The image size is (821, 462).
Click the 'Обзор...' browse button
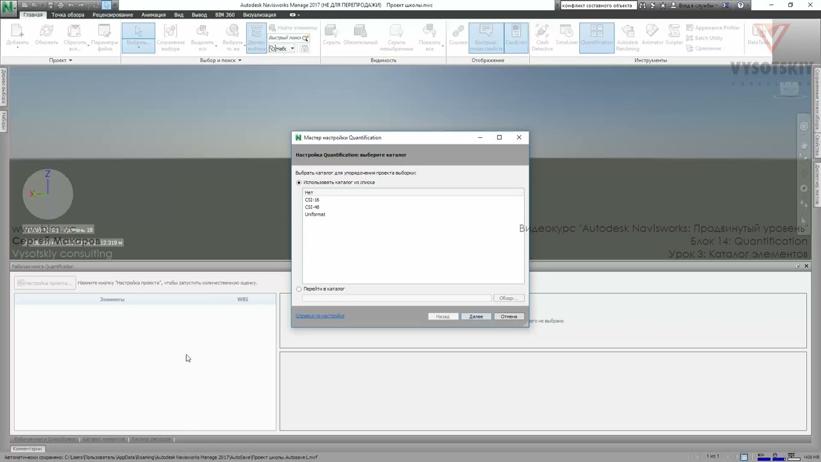(x=509, y=298)
